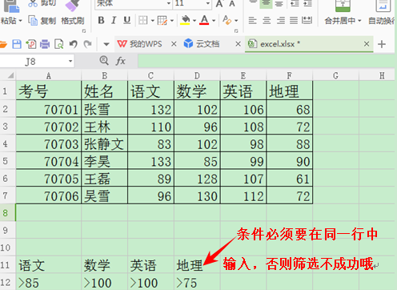The height and width of the screenshot is (290, 397).
Task: Click the clear format eraser icon
Action: pos(227,20)
